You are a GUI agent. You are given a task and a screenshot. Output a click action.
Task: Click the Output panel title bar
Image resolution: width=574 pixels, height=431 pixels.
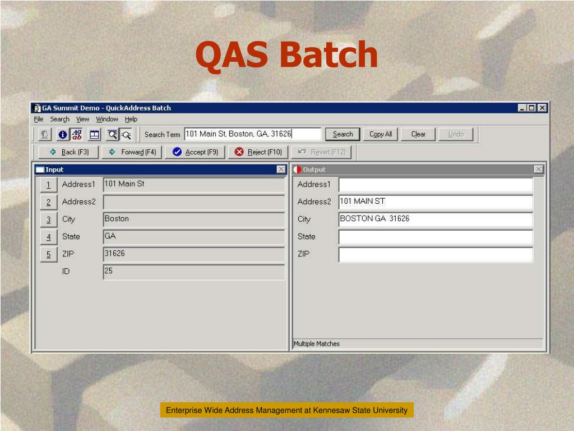(418, 169)
